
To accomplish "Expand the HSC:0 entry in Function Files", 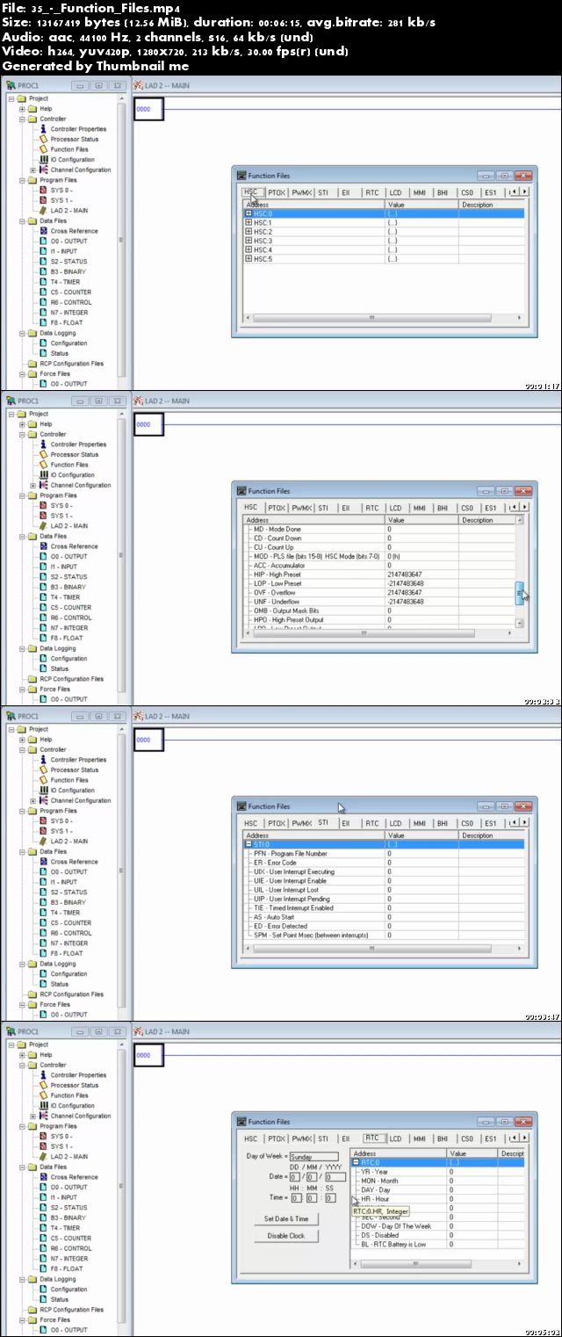I will point(249,213).
